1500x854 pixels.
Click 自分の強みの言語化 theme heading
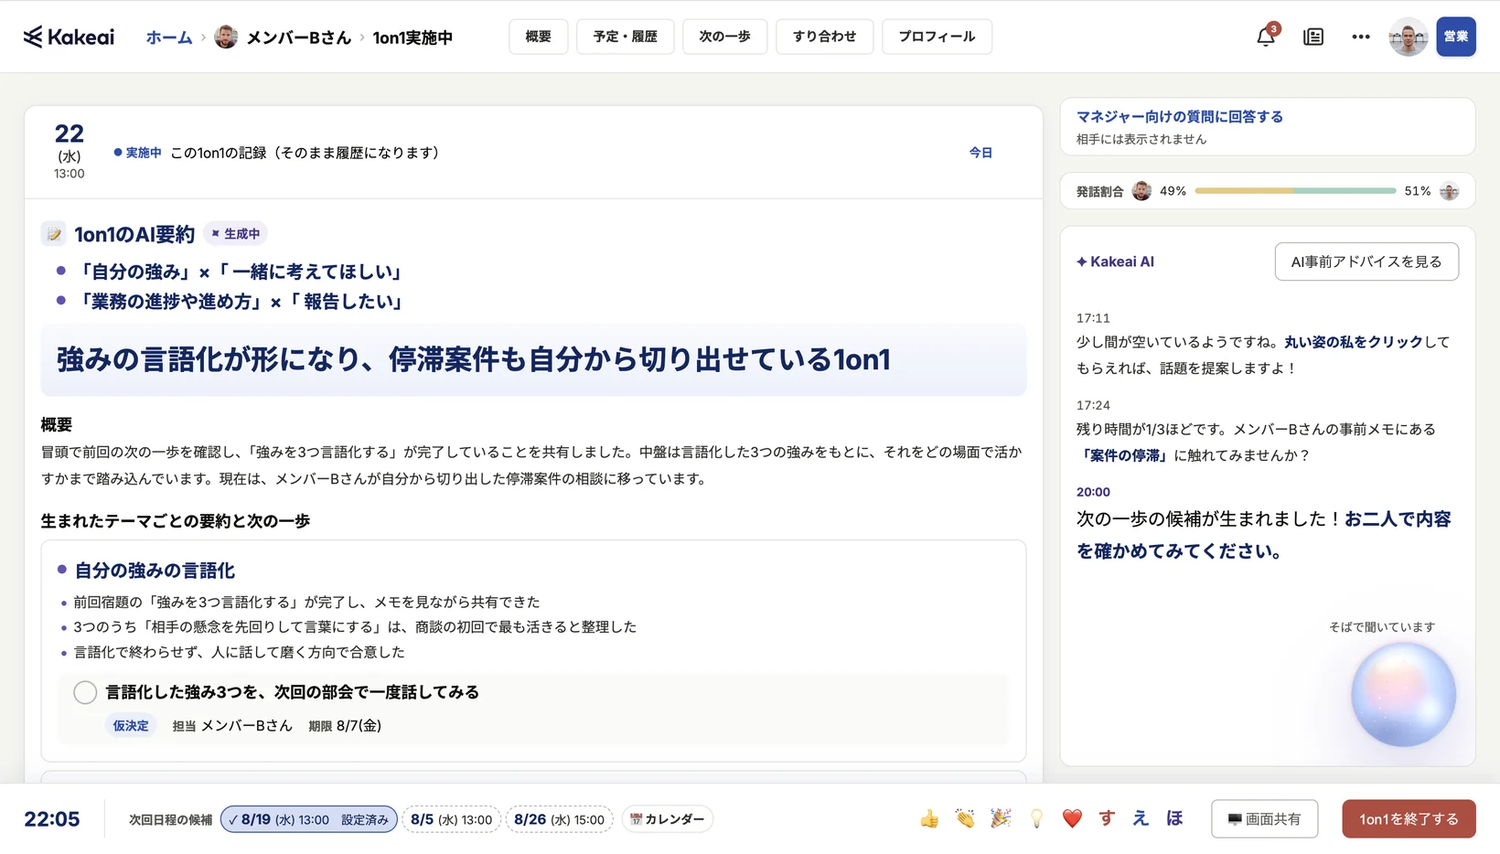155,571
